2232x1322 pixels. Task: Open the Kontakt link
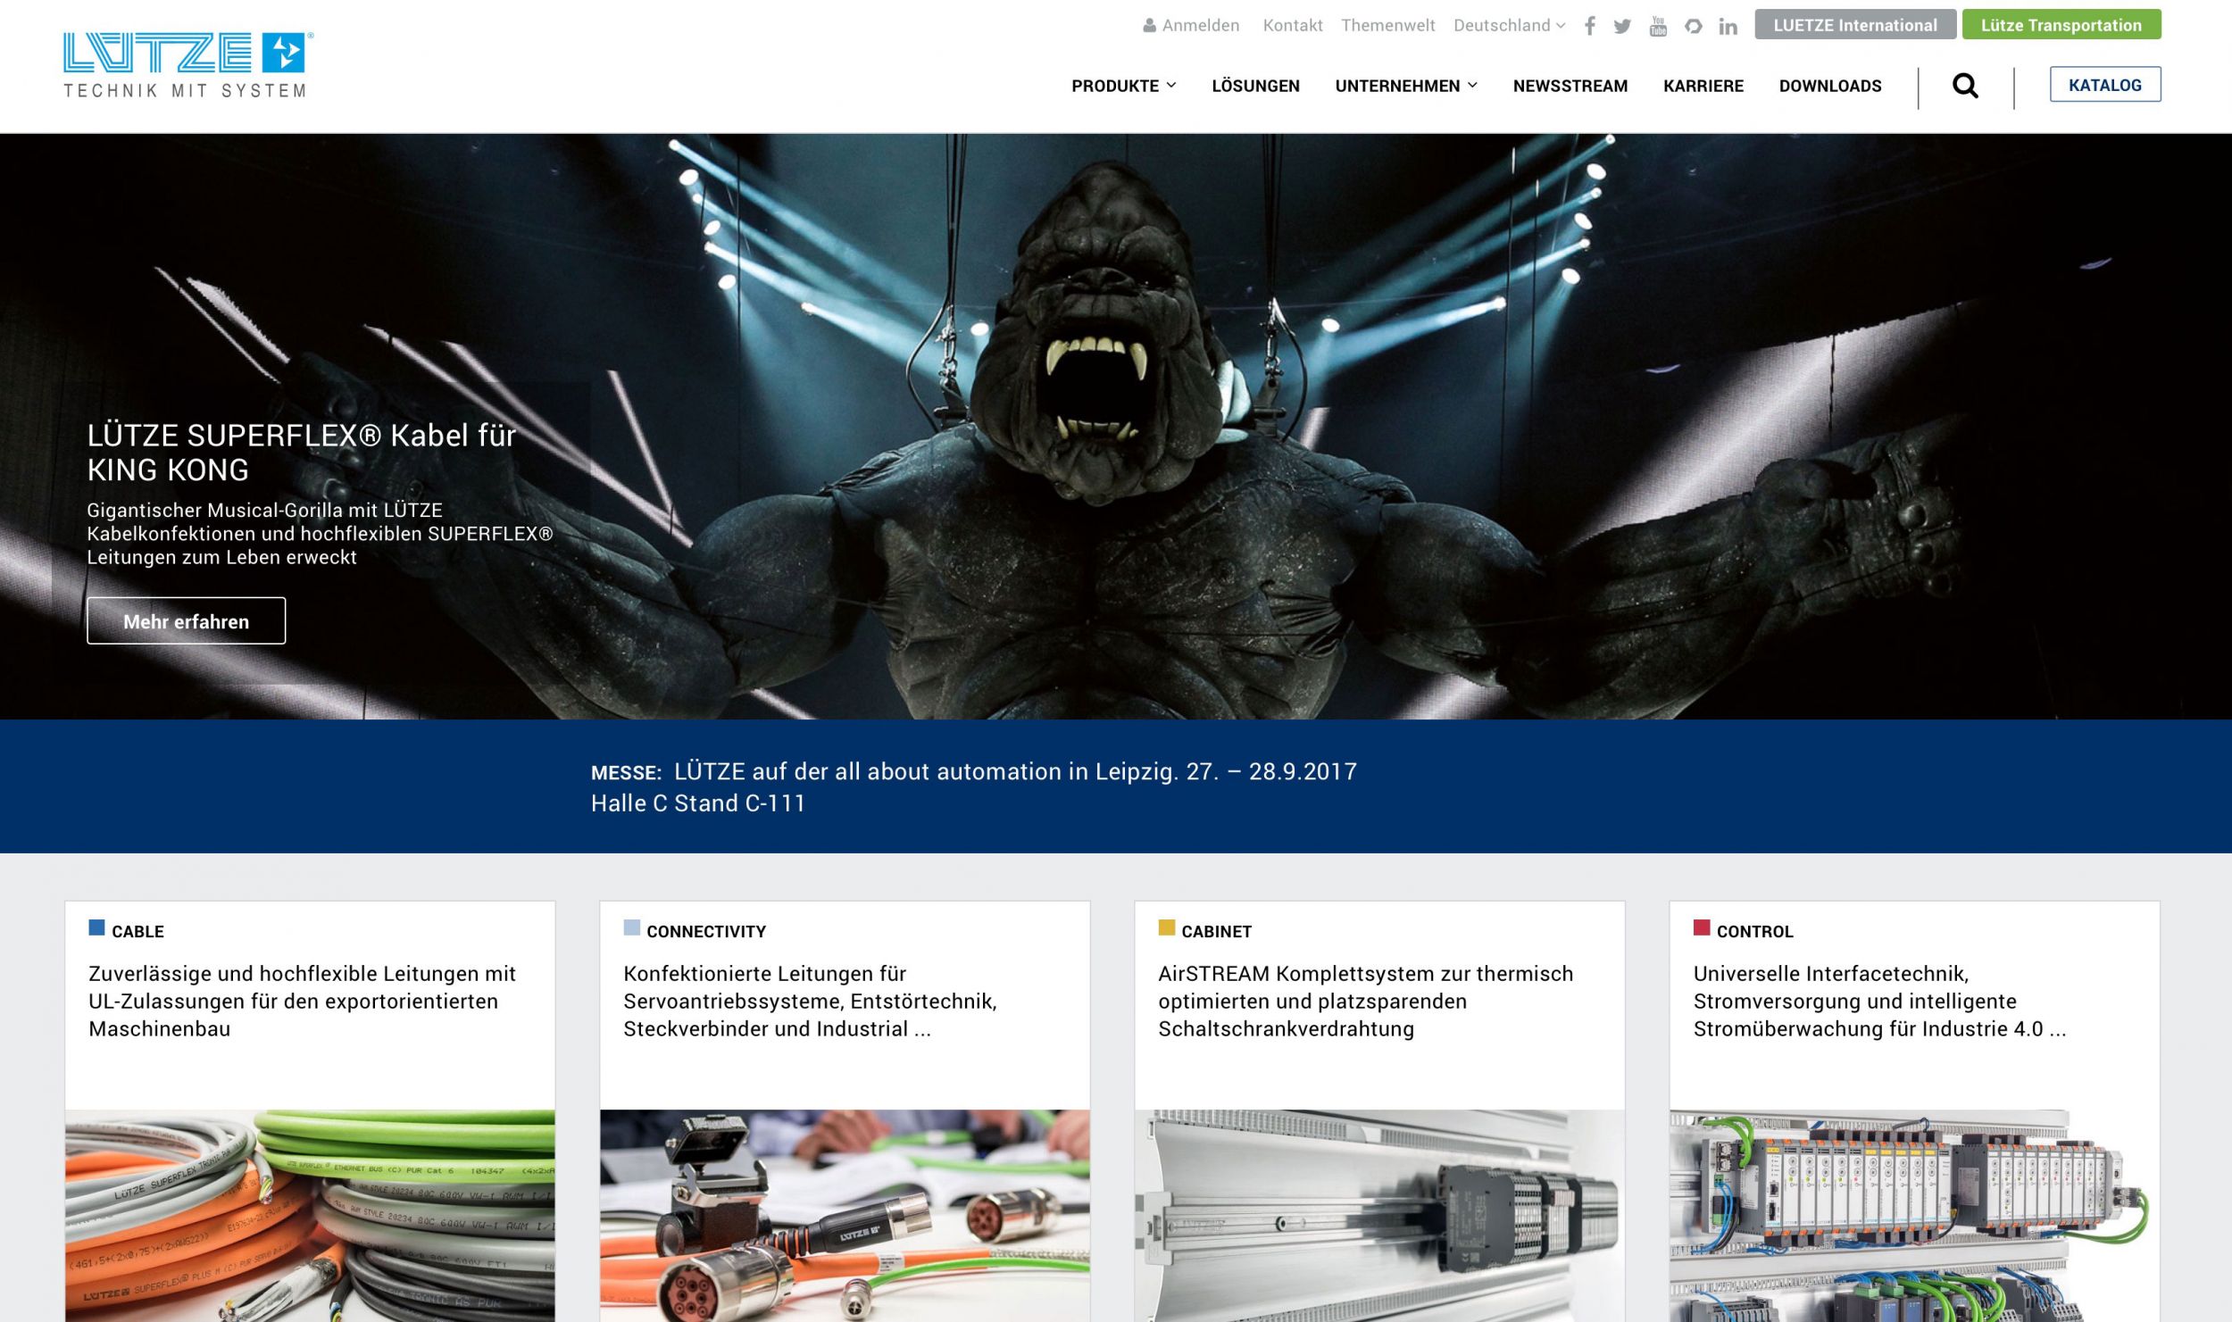[1293, 26]
